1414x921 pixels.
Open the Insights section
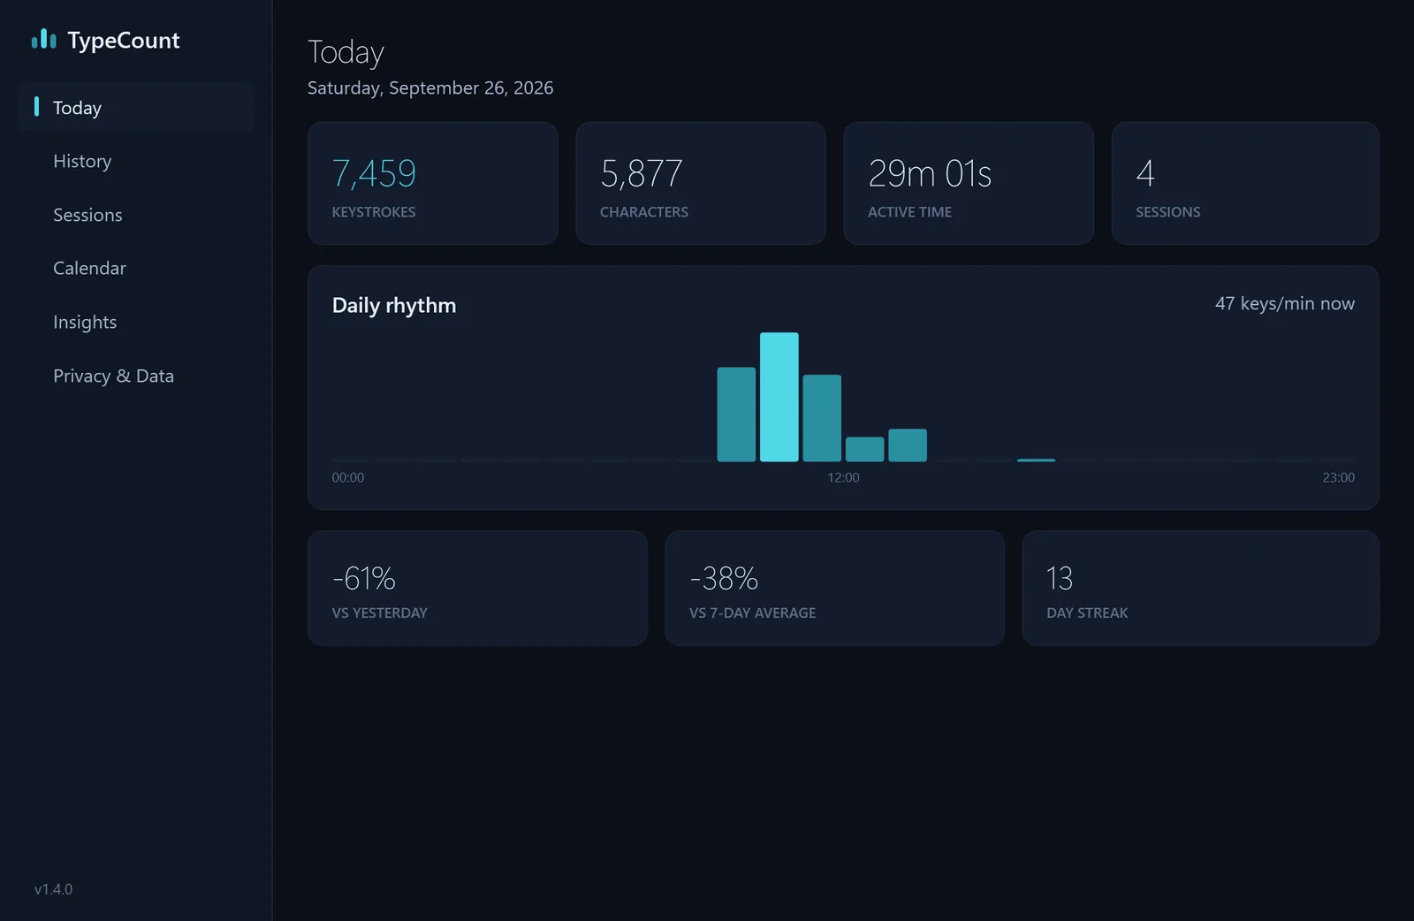point(136,322)
